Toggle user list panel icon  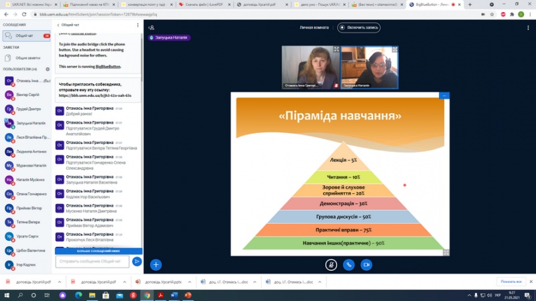151,27
